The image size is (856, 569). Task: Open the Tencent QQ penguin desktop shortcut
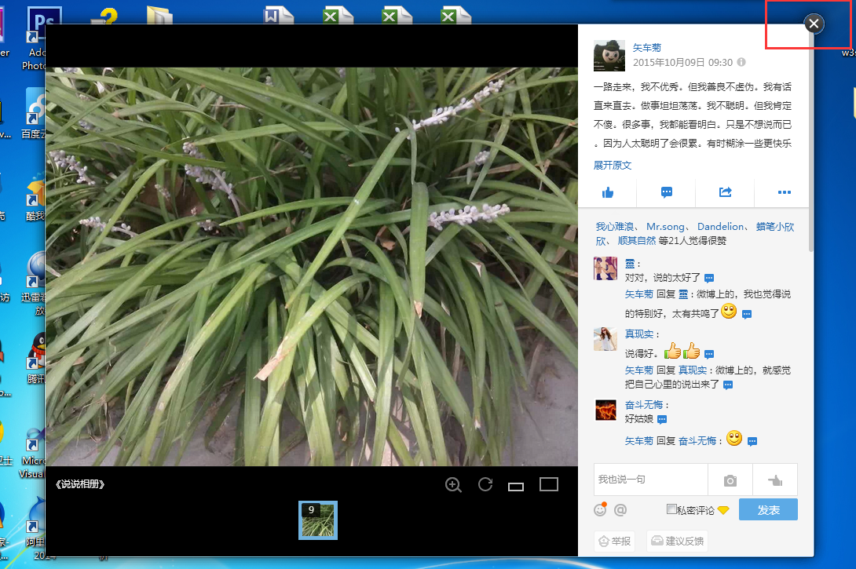36,357
